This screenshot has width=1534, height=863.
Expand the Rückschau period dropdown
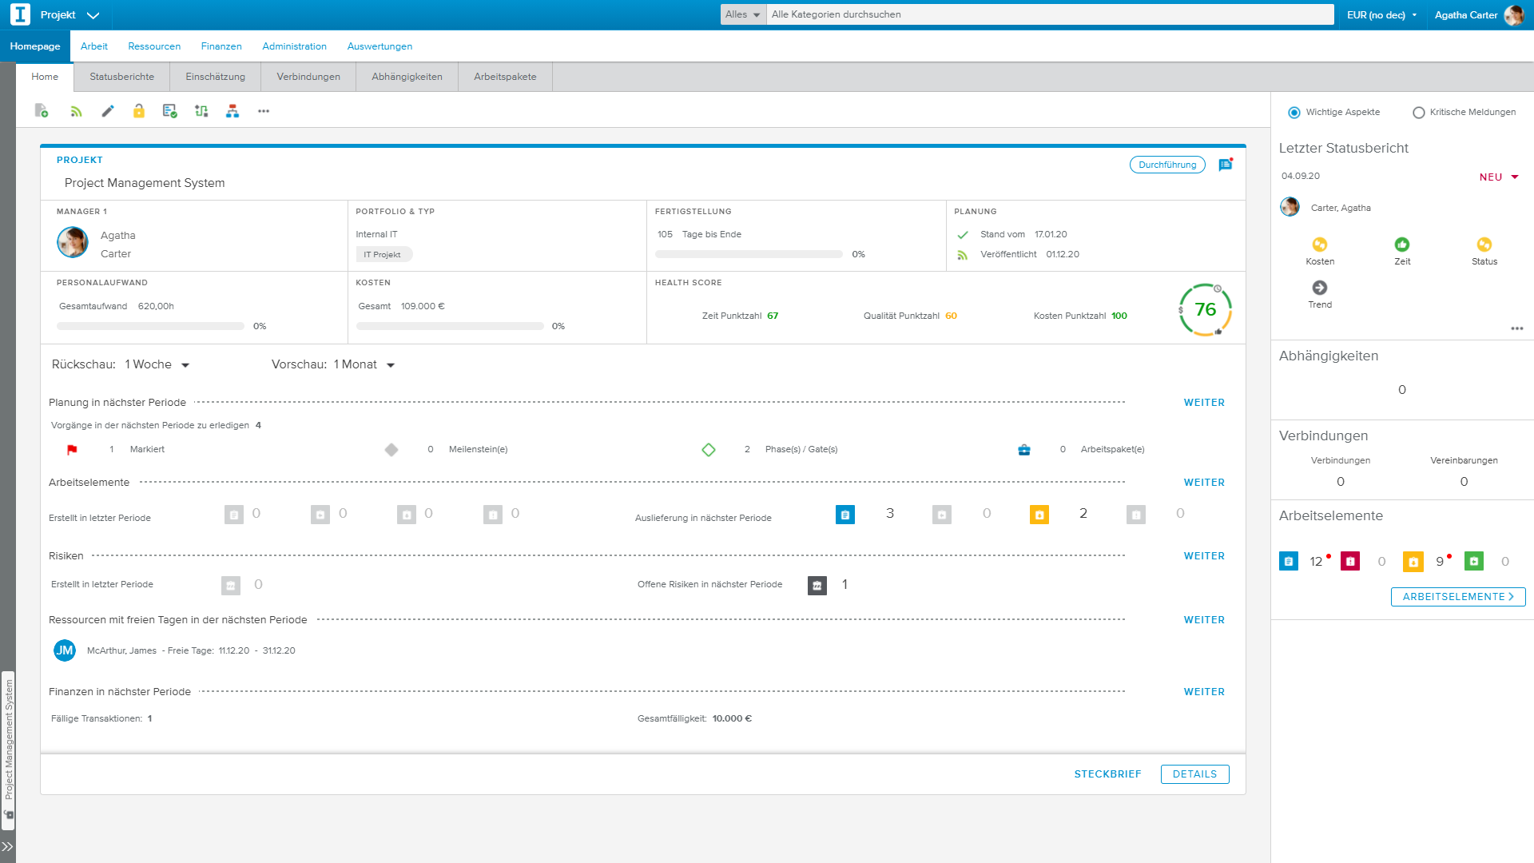click(185, 364)
